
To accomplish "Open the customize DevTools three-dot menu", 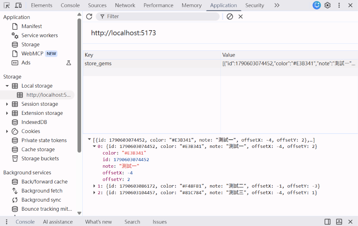I will click(x=339, y=5).
